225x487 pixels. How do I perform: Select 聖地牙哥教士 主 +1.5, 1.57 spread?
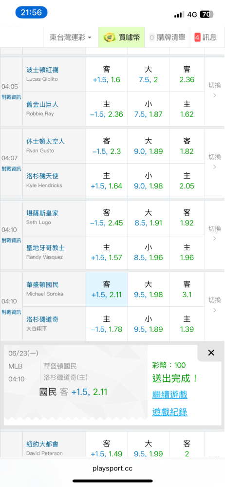tap(107, 252)
